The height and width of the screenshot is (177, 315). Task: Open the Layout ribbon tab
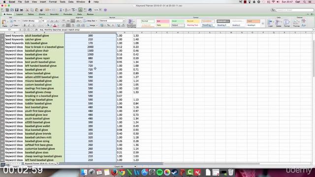[20, 14]
